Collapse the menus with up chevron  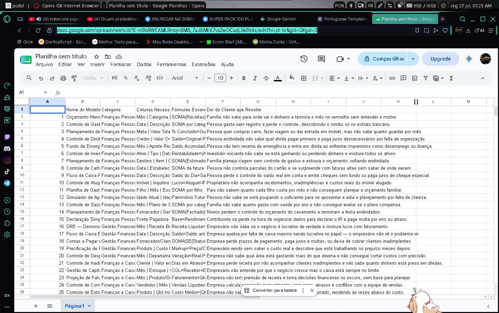pyautogui.click(x=483, y=78)
